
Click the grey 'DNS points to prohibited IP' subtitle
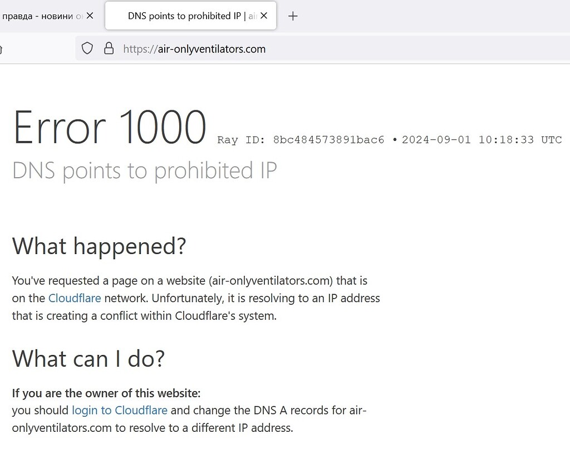pos(145,171)
